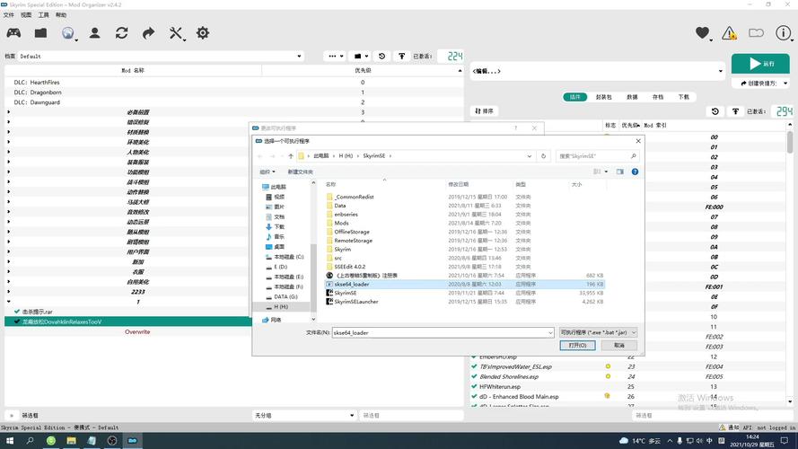
Task: Open settings via the gear icon
Action: tap(203, 33)
